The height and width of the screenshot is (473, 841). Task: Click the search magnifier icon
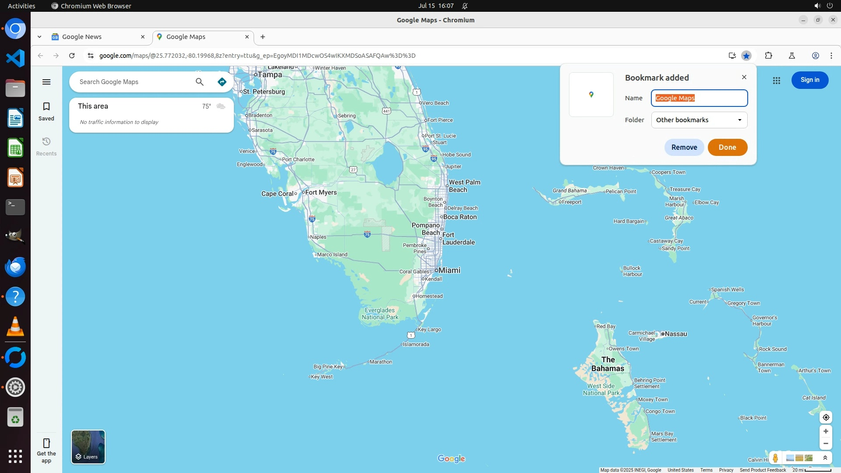coord(200,82)
